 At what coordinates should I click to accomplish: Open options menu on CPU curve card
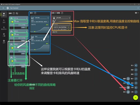(x=48, y=18)
